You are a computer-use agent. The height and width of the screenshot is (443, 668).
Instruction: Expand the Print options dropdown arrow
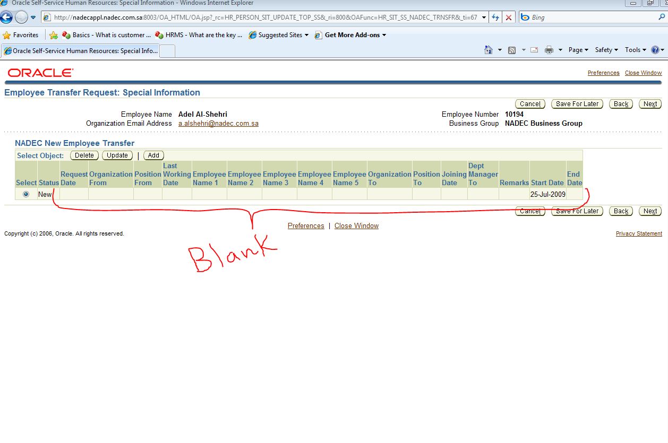point(560,50)
